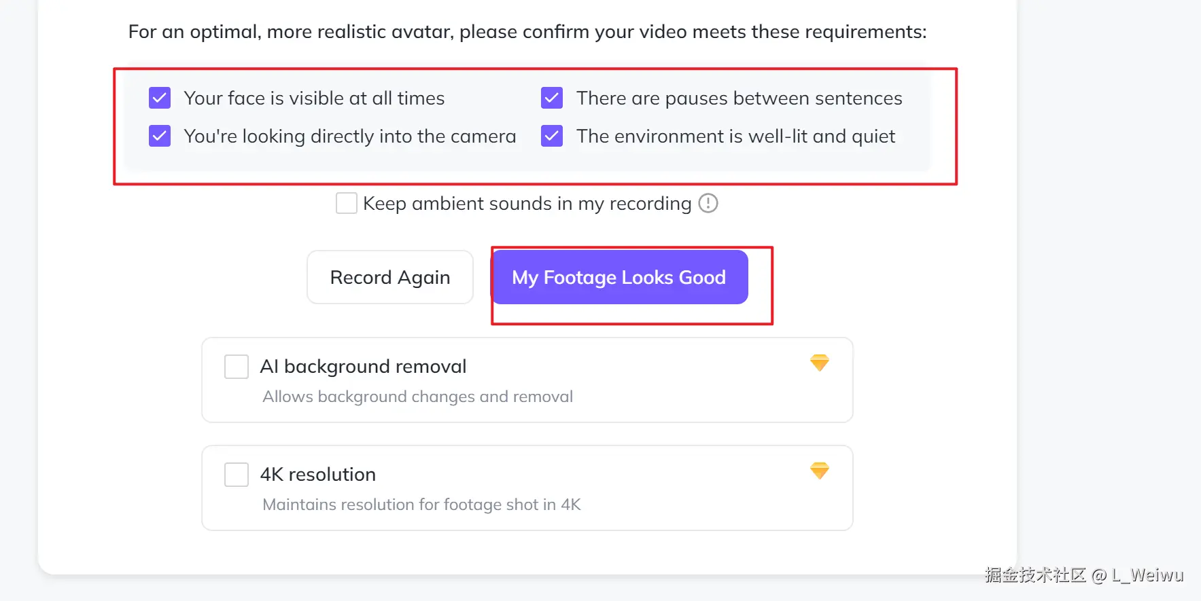This screenshot has height=601, width=1201.
Task: Uncheck the "pauses between sentences" checkbox
Action: pyautogui.click(x=552, y=98)
